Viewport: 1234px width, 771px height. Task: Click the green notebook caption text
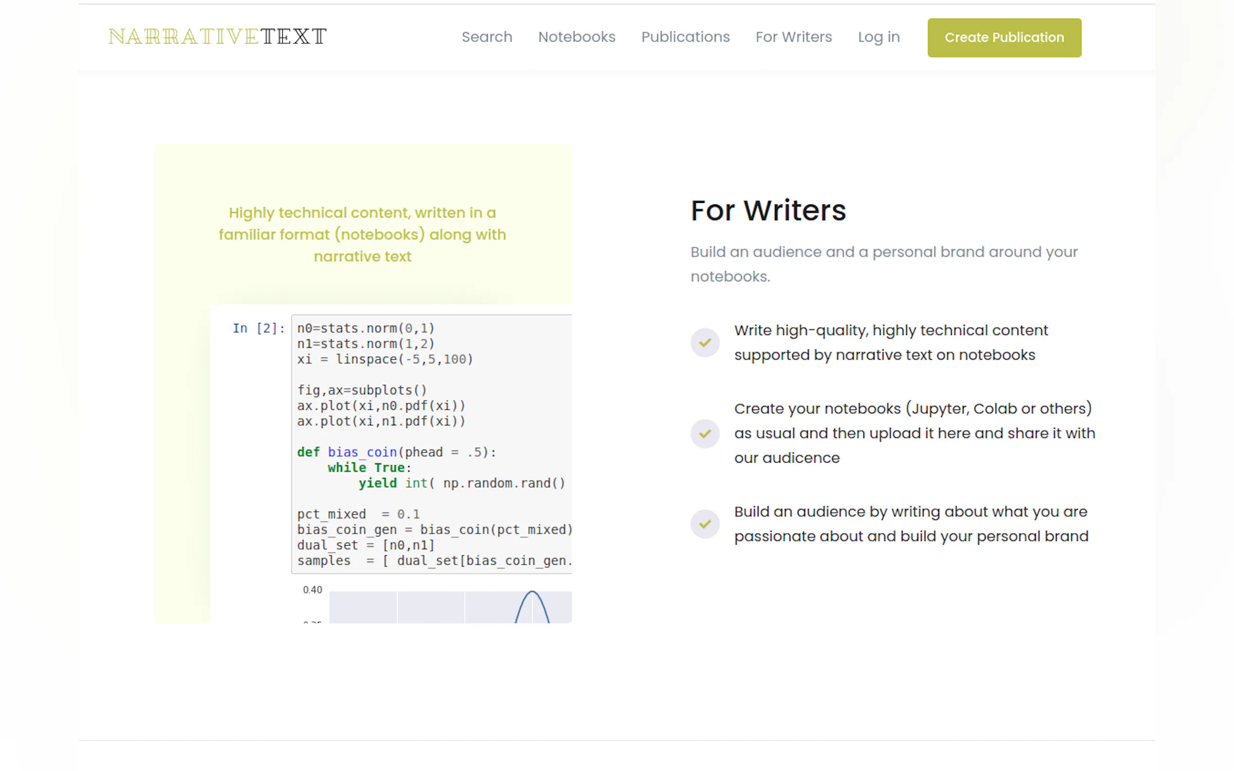[362, 235]
